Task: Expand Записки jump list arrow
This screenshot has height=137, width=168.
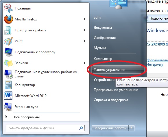Action: click(85, 63)
